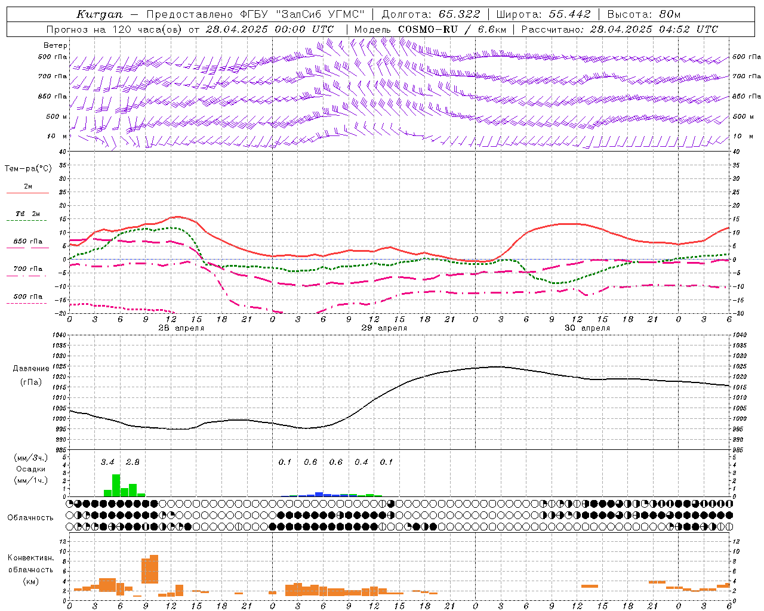Click the "Ветер" wind panel label
The width and height of the screenshot is (764, 611).
[56, 45]
